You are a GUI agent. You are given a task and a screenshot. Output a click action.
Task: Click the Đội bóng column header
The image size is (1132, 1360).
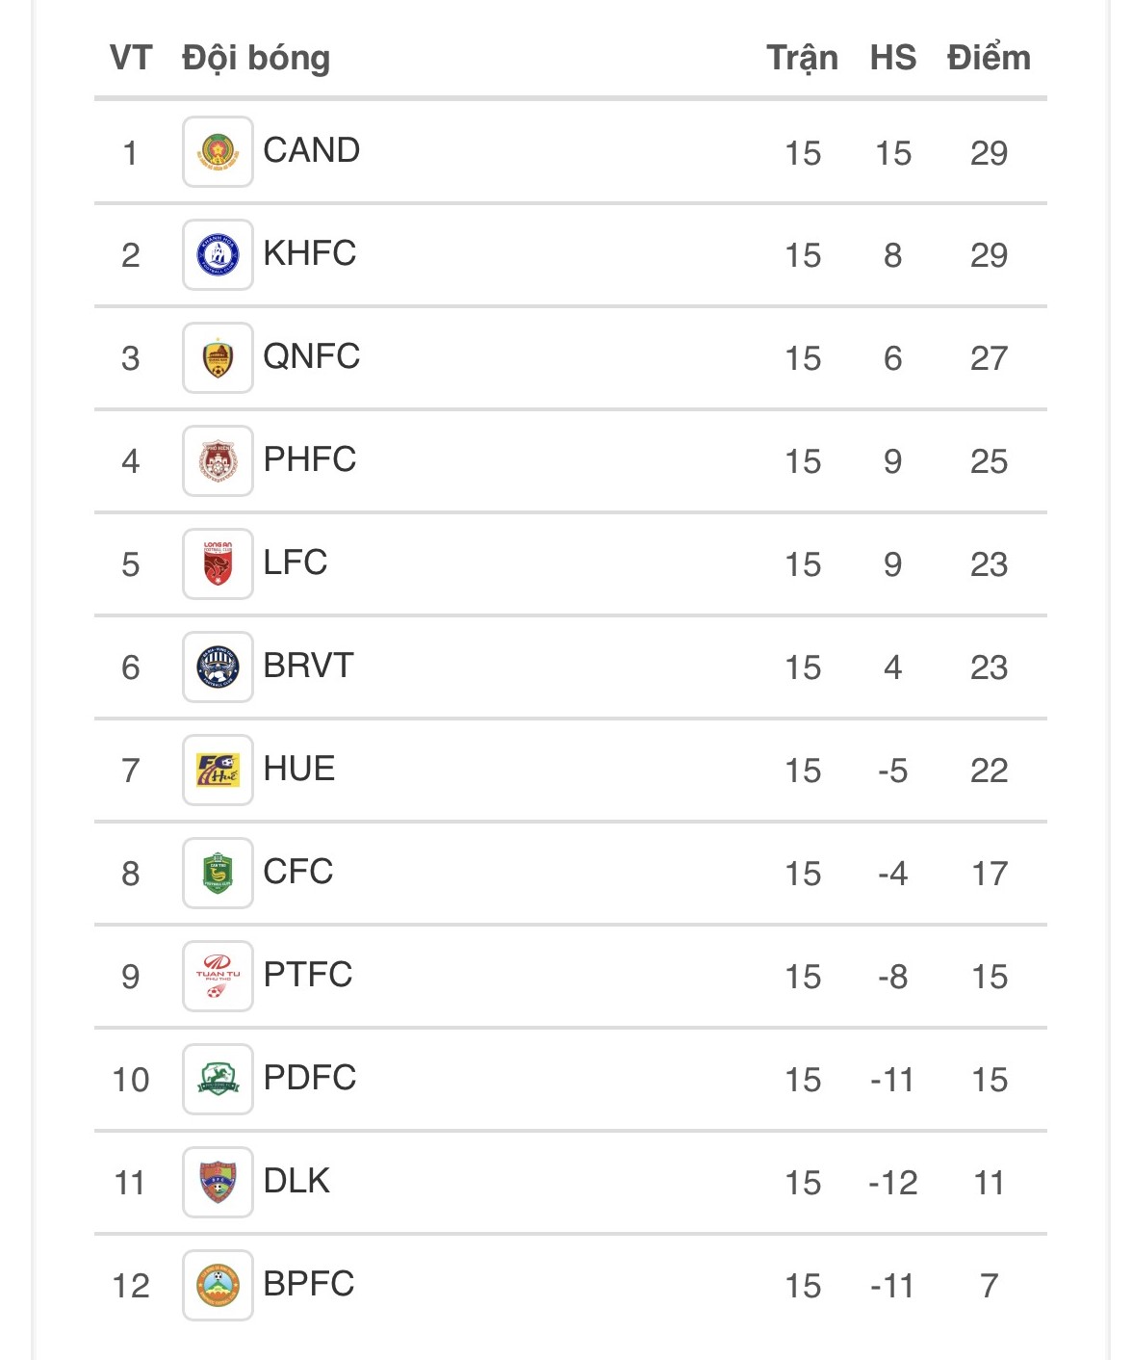click(256, 58)
